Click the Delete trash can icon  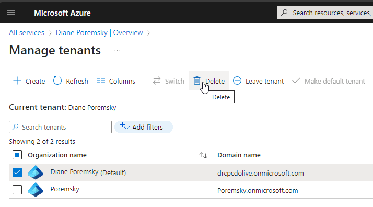197,81
